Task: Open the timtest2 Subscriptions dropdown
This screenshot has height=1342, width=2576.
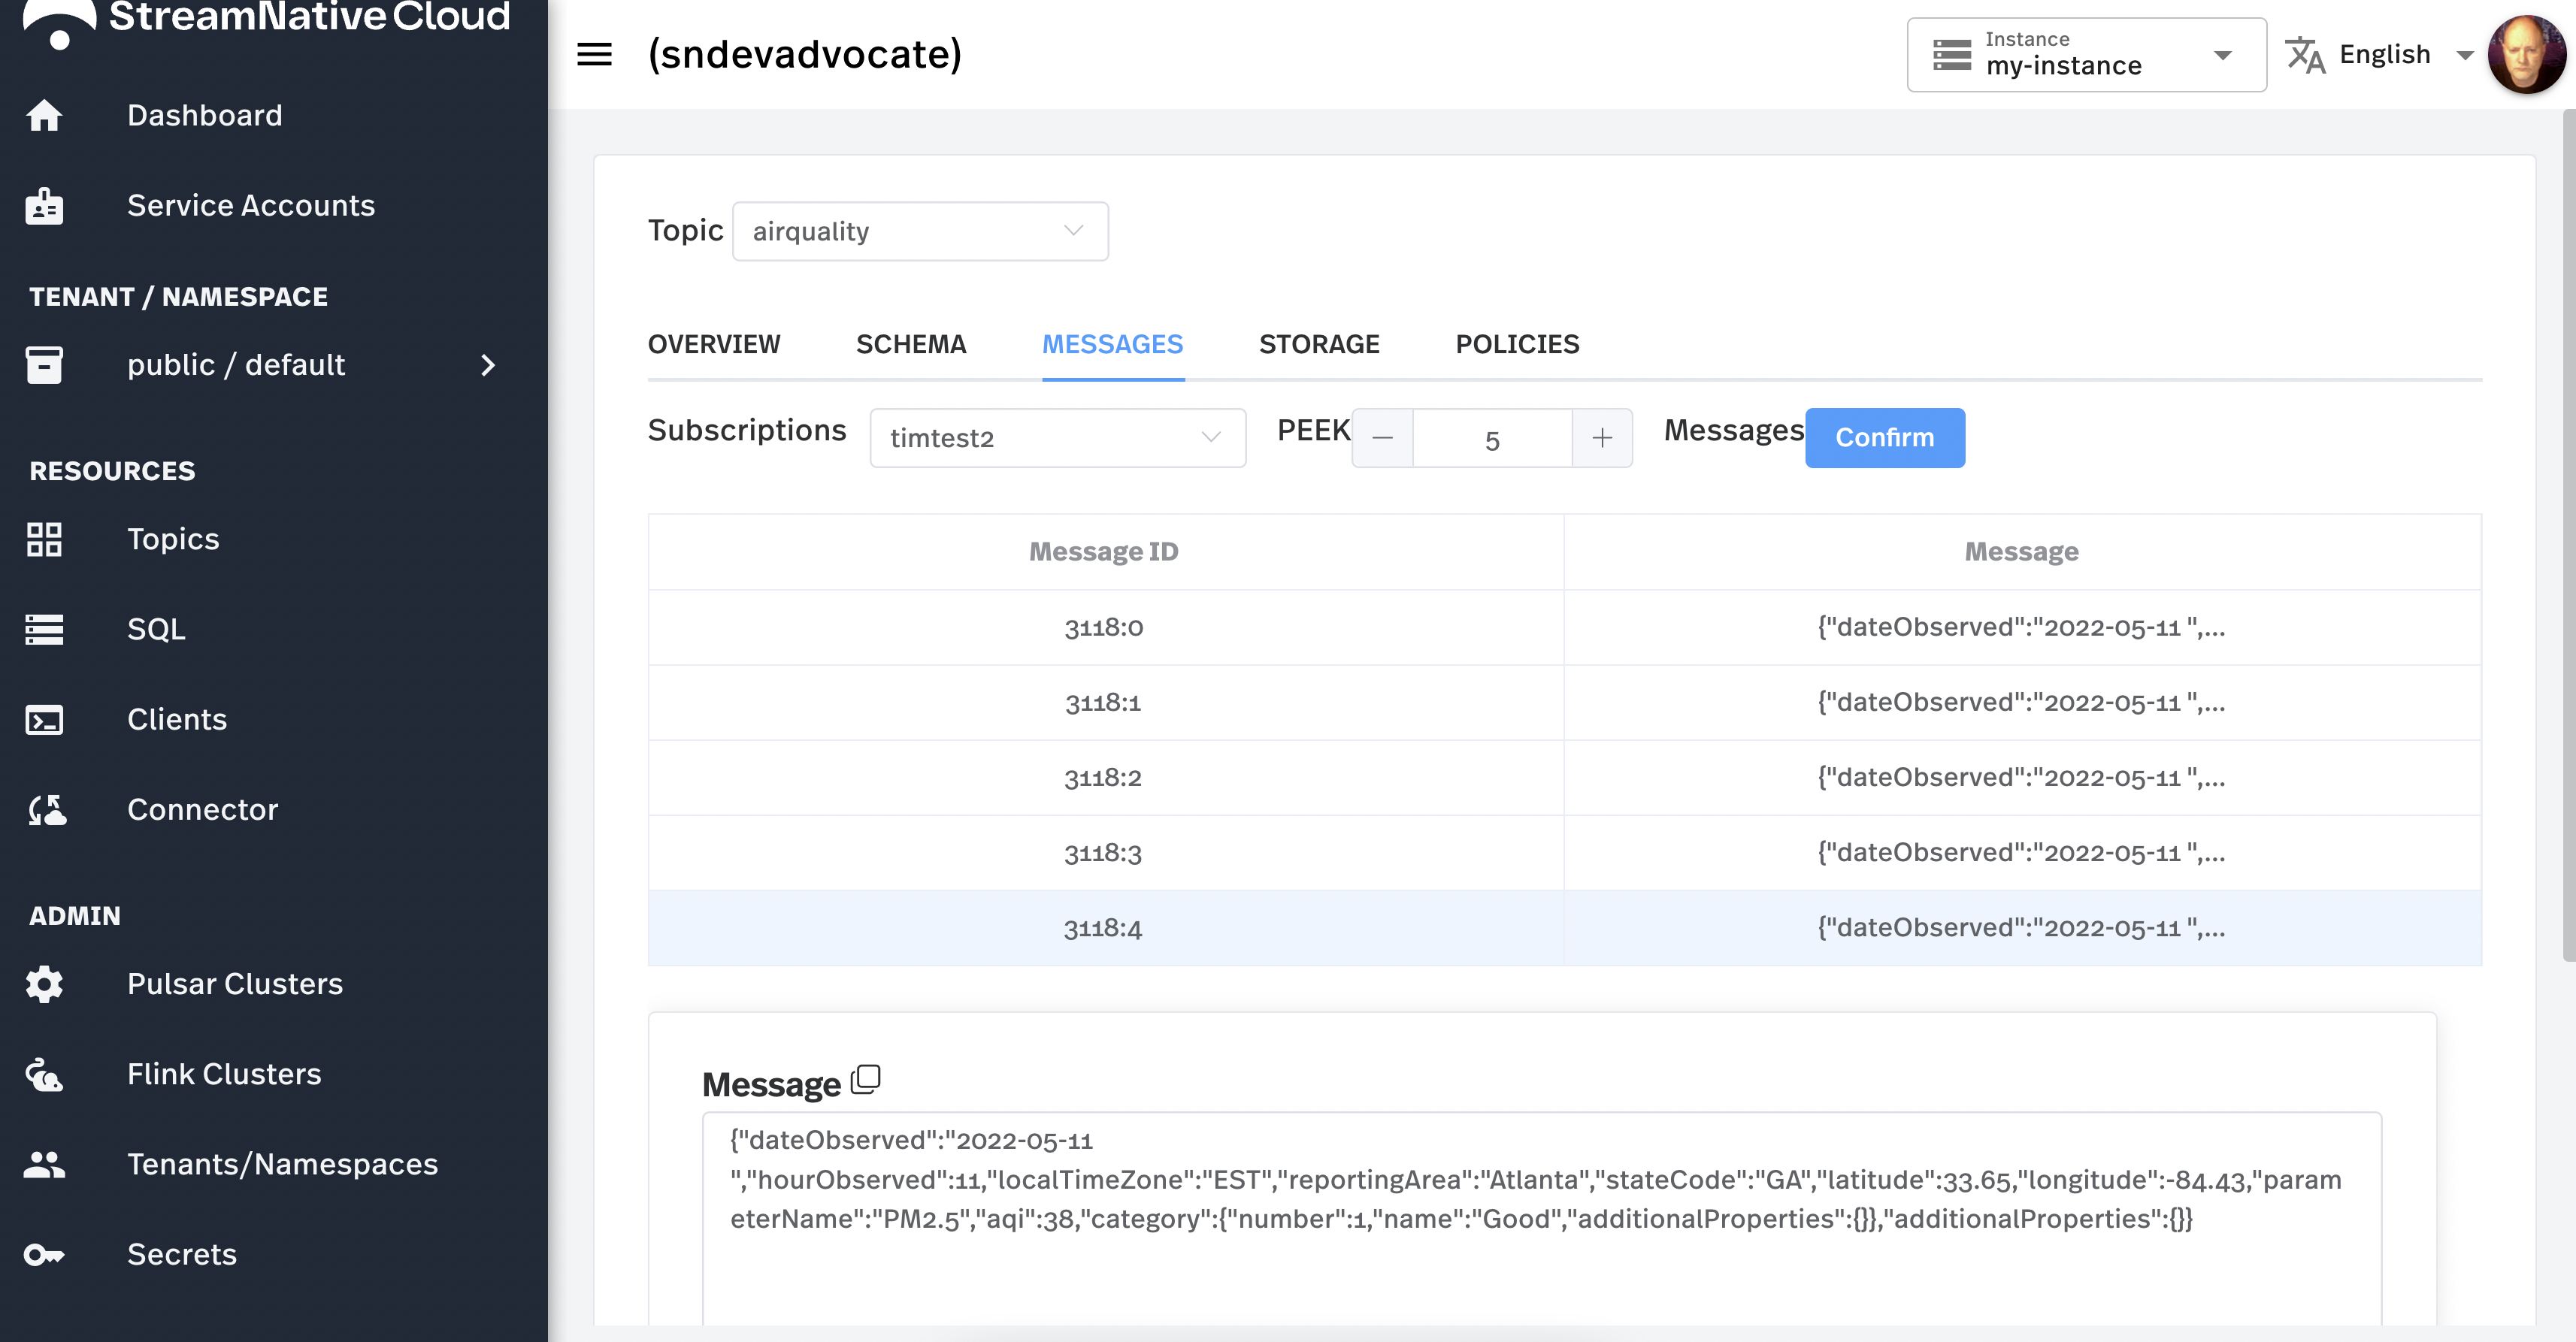Action: [1057, 438]
